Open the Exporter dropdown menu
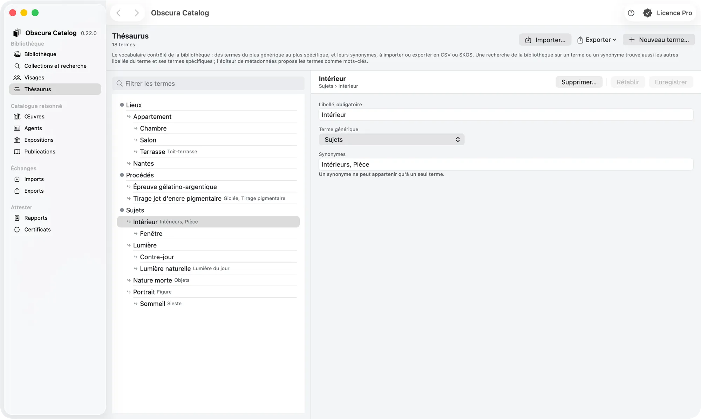 597,40
